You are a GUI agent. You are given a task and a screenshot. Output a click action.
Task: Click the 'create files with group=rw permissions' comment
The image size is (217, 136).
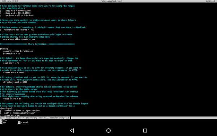tap(39, 70)
